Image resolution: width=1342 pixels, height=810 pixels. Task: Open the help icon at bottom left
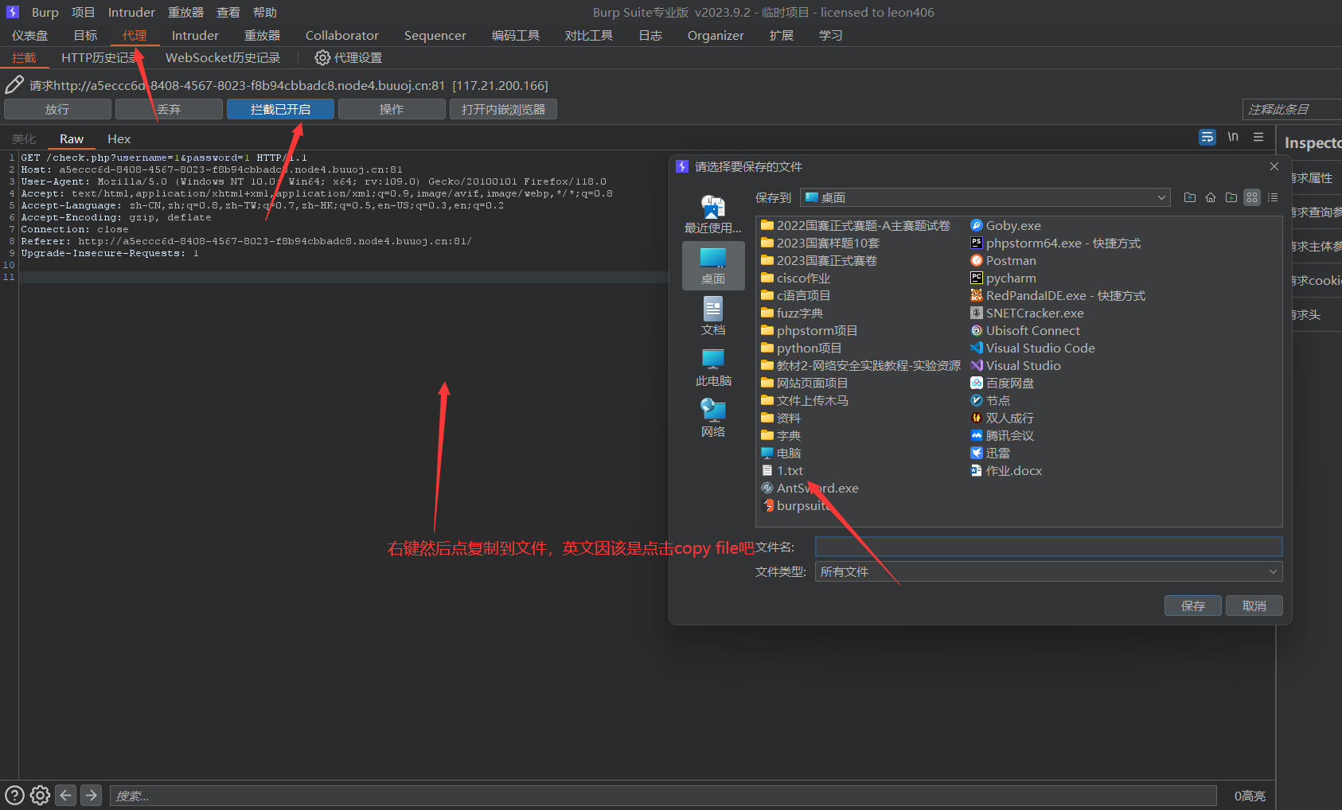(14, 795)
